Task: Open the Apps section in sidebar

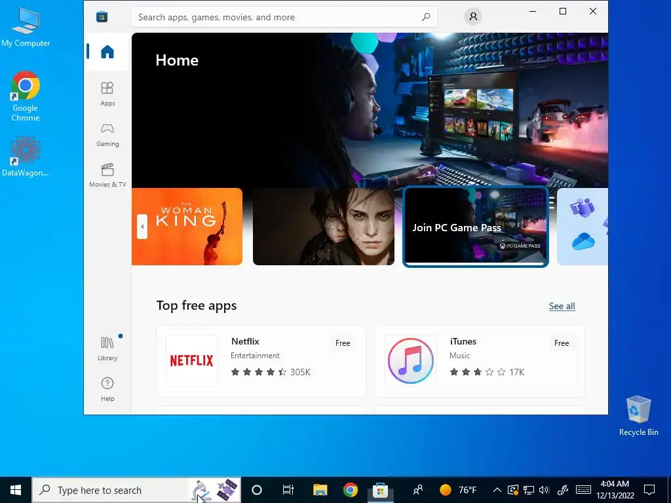Action: click(x=107, y=94)
